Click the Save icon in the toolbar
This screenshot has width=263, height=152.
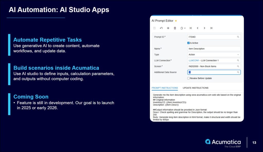(x=154, y=28)
